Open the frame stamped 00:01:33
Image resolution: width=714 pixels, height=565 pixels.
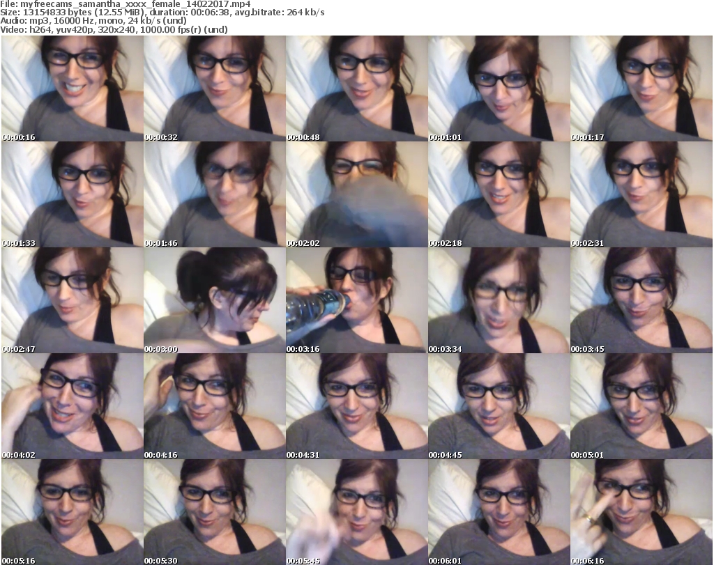tap(73, 194)
